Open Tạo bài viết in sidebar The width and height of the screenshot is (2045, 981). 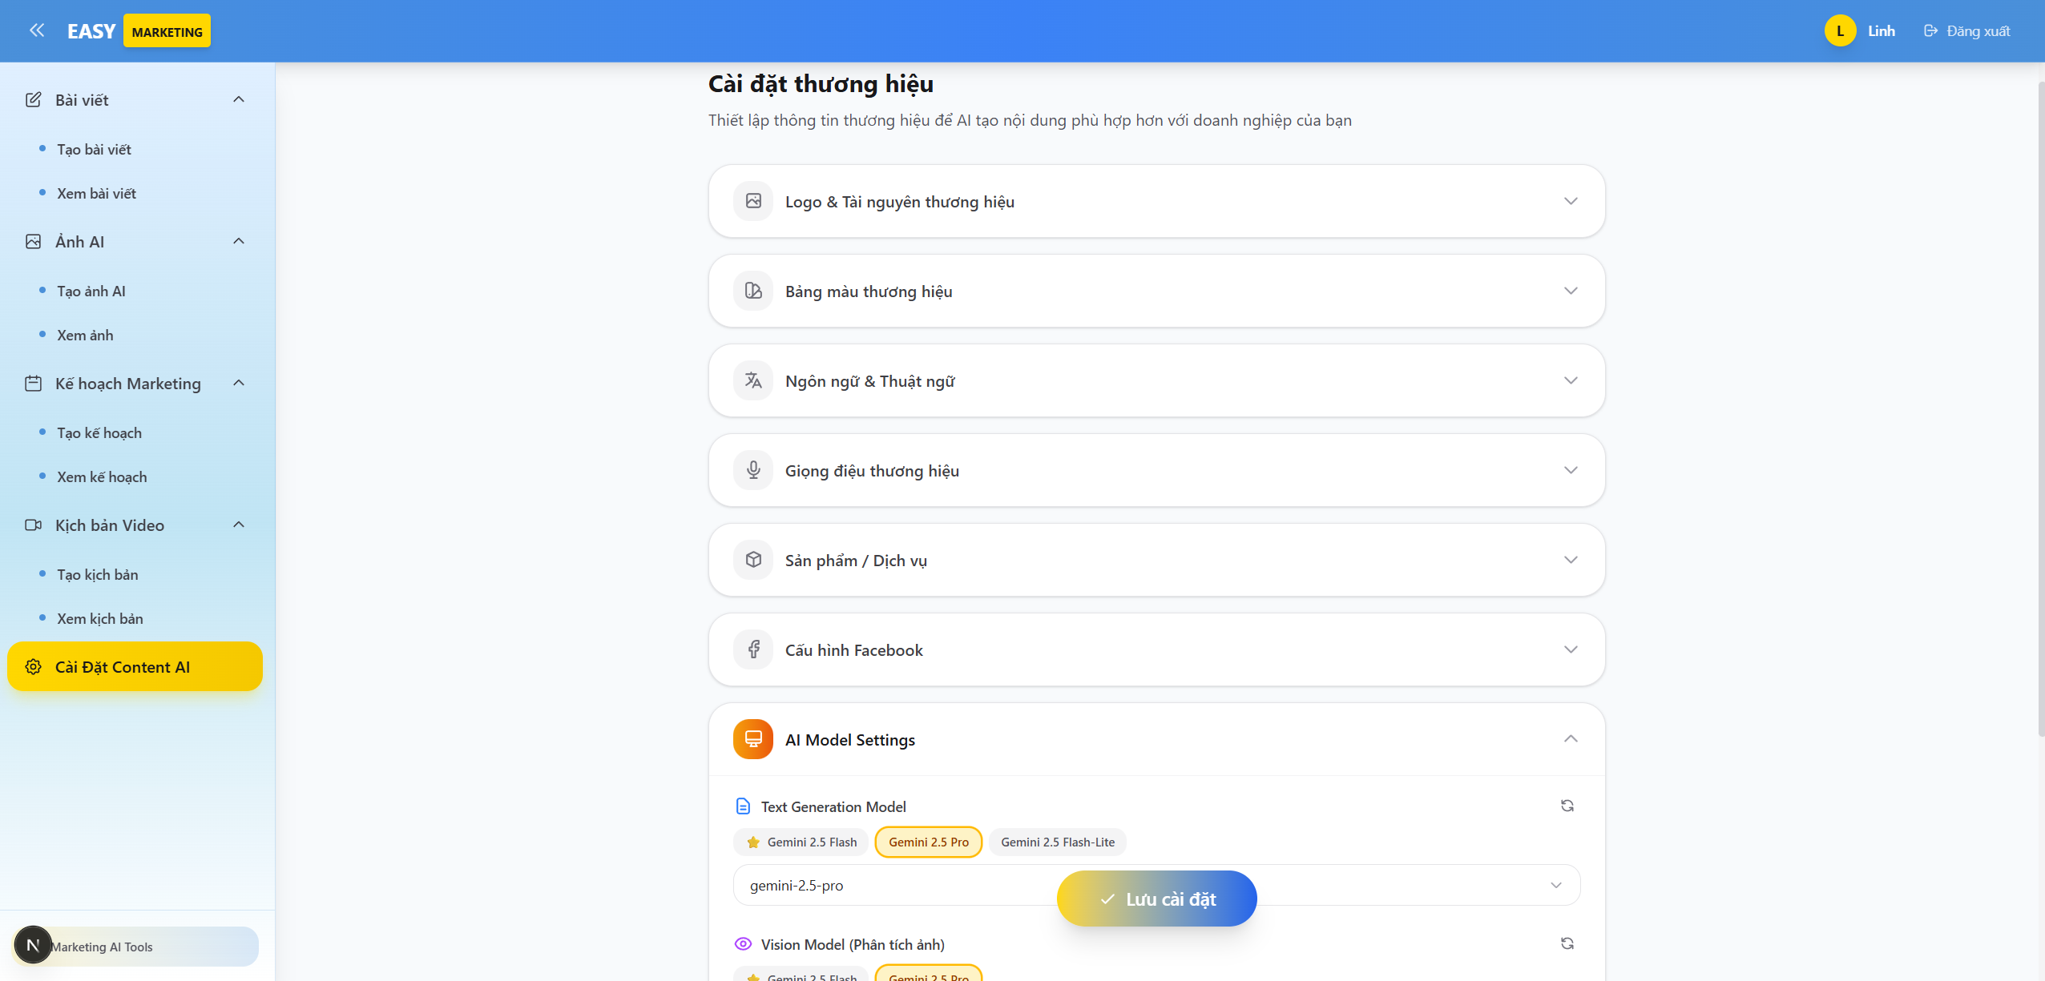pyautogui.click(x=94, y=150)
